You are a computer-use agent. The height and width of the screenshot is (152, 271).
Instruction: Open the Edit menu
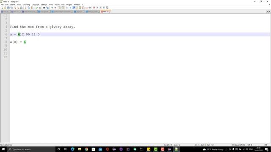7,5
